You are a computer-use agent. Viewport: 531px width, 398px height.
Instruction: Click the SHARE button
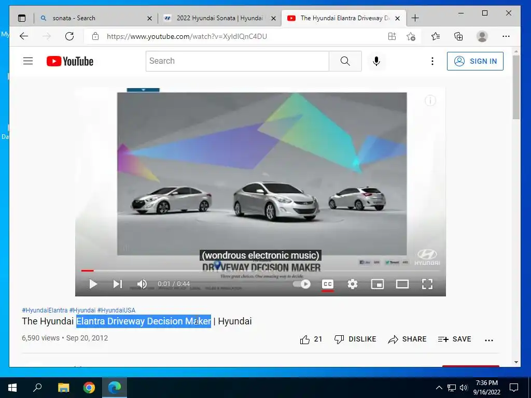coord(407,339)
